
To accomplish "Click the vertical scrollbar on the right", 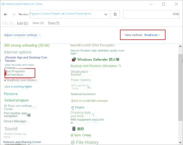I will coord(181,83).
